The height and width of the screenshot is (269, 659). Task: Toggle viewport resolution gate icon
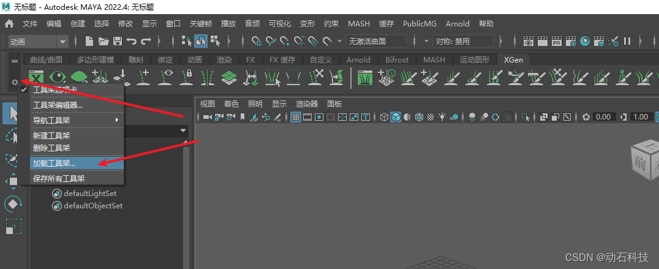pos(319,117)
